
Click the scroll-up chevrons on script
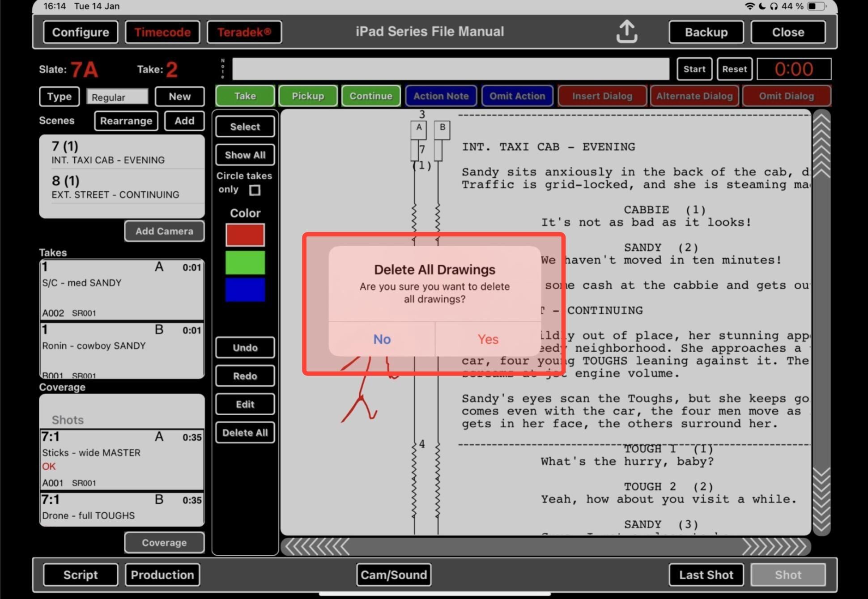(821, 145)
